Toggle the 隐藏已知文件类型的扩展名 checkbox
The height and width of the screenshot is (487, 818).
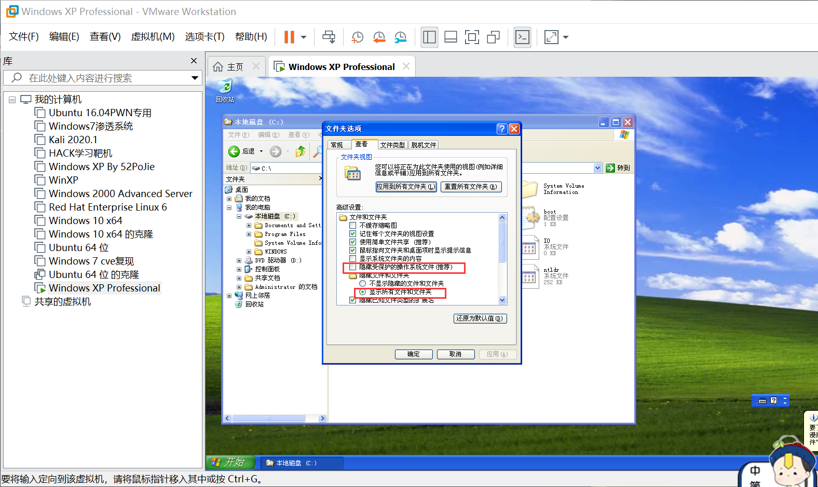(353, 300)
